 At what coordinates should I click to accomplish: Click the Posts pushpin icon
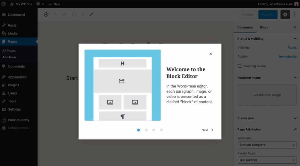4,25
